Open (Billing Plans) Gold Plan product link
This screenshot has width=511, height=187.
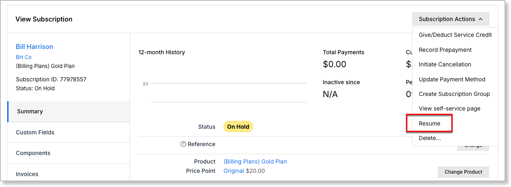[255, 161]
